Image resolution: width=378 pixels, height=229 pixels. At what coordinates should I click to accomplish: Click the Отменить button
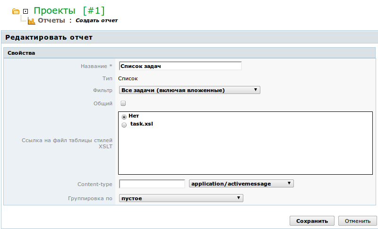tap(357, 221)
